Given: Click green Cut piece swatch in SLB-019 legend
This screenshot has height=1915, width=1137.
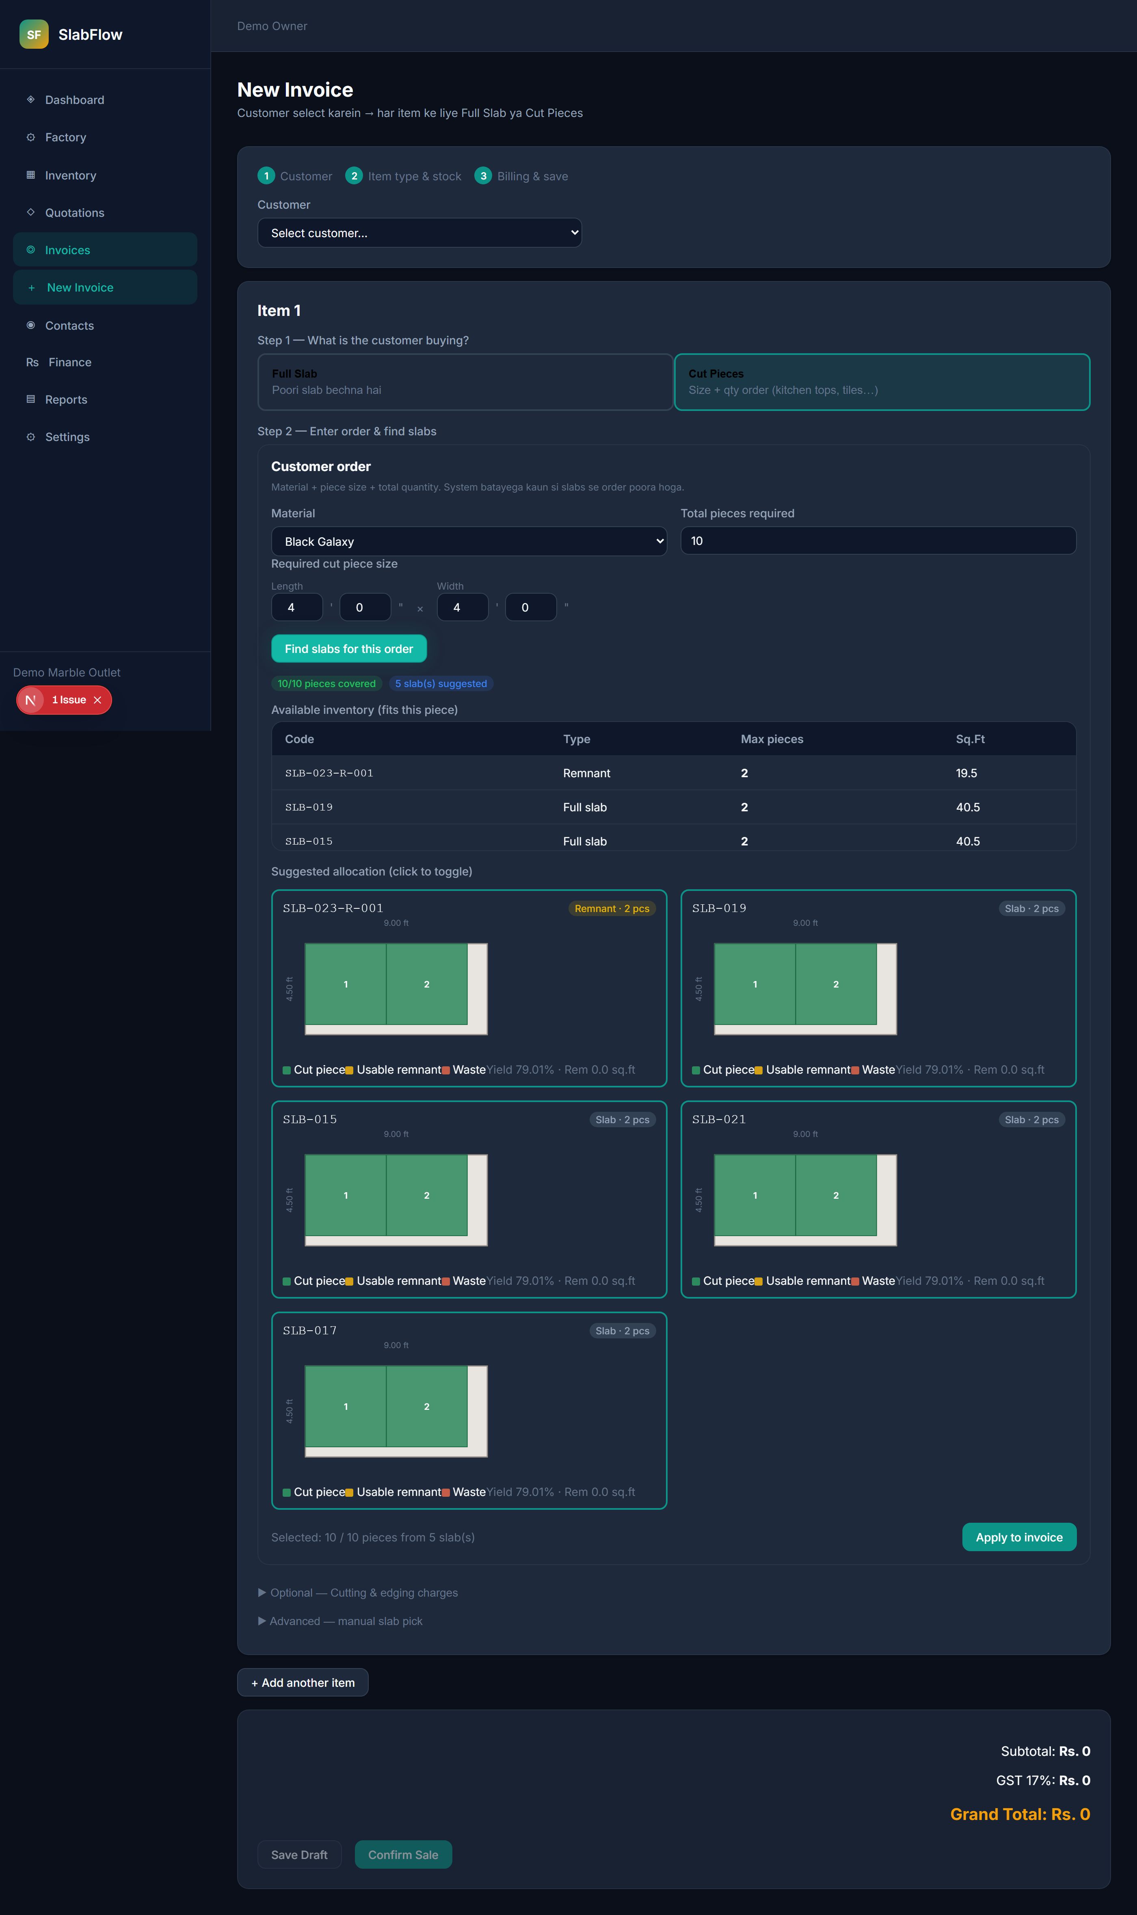Looking at the screenshot, I should pos(696,1070).
